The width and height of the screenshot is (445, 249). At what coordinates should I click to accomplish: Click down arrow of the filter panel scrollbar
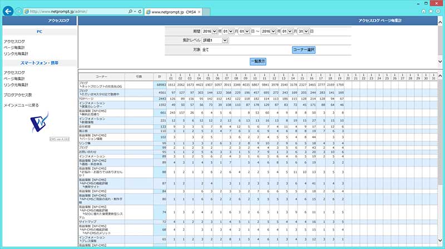pos(440,62)
